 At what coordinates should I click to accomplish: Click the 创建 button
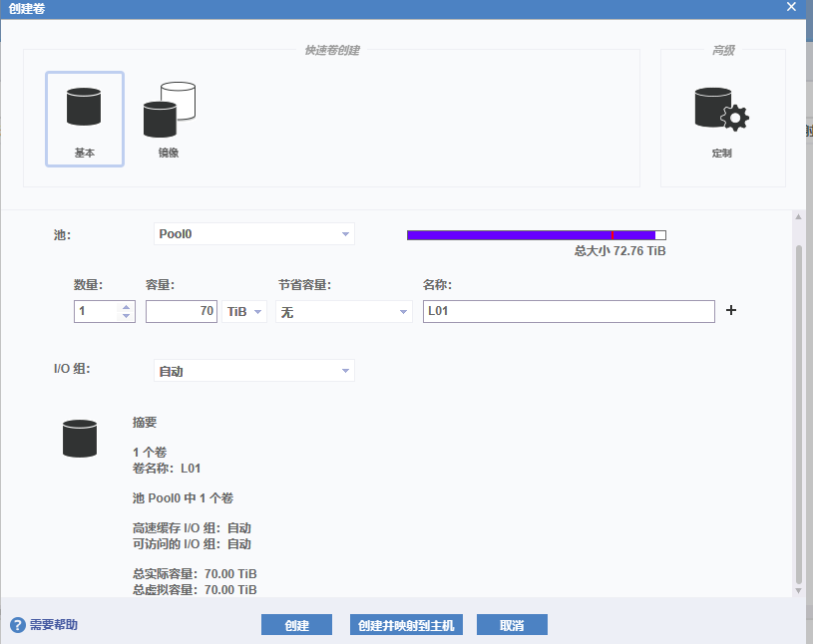(296, 625)
